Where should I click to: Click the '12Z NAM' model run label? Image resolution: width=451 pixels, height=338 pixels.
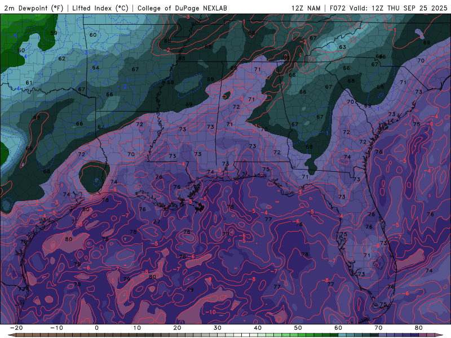[x=306, y=8]
